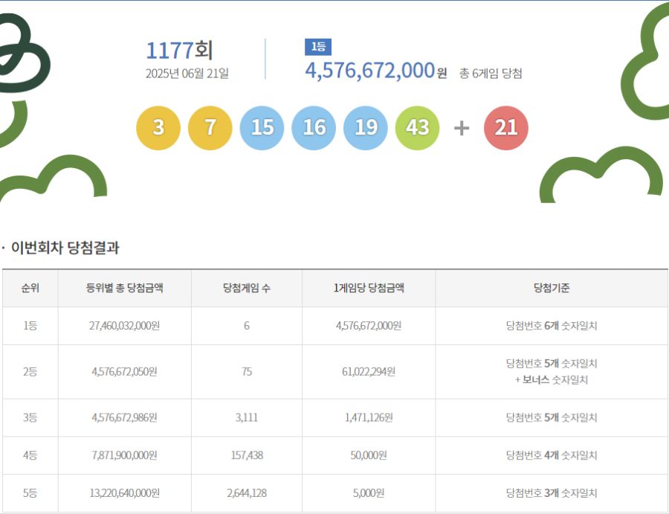669x514 pixels.
Task: Select the blue ball numbered 19
Action: point(366,128)
